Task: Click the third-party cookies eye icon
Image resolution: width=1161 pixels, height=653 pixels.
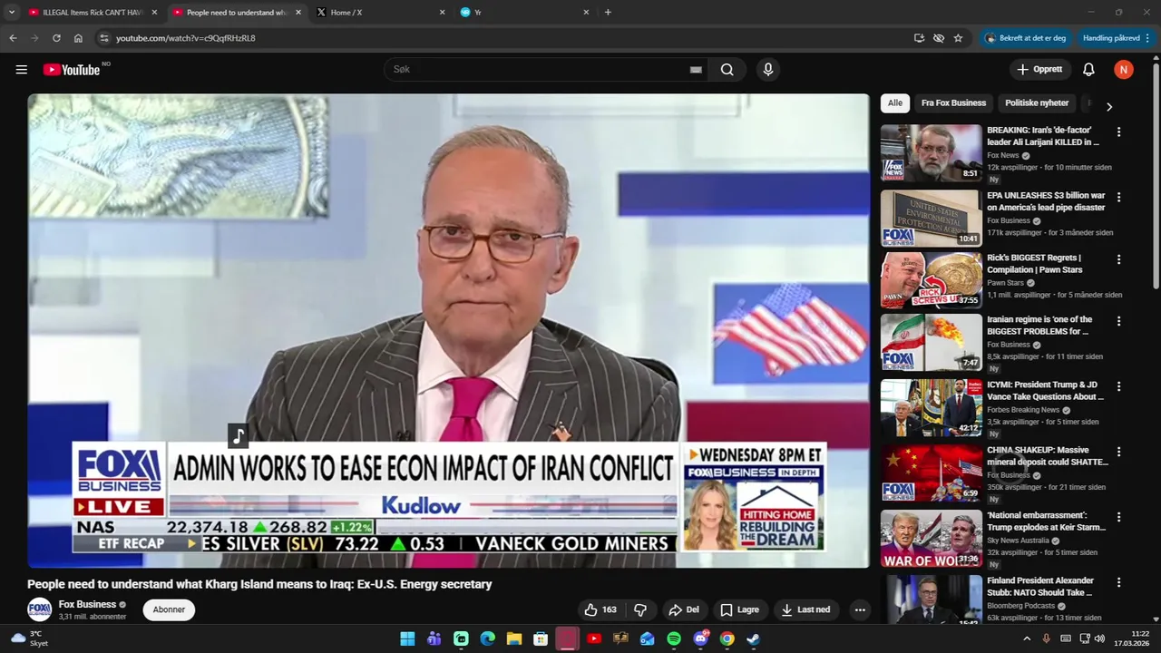Action: pyautogui.click(x=939, y=38)
